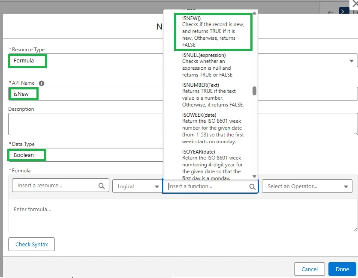The height and width of the screenshot is (278, 358).
Task: Open the Data Type Boolean combobox
Action: [86, 155]
